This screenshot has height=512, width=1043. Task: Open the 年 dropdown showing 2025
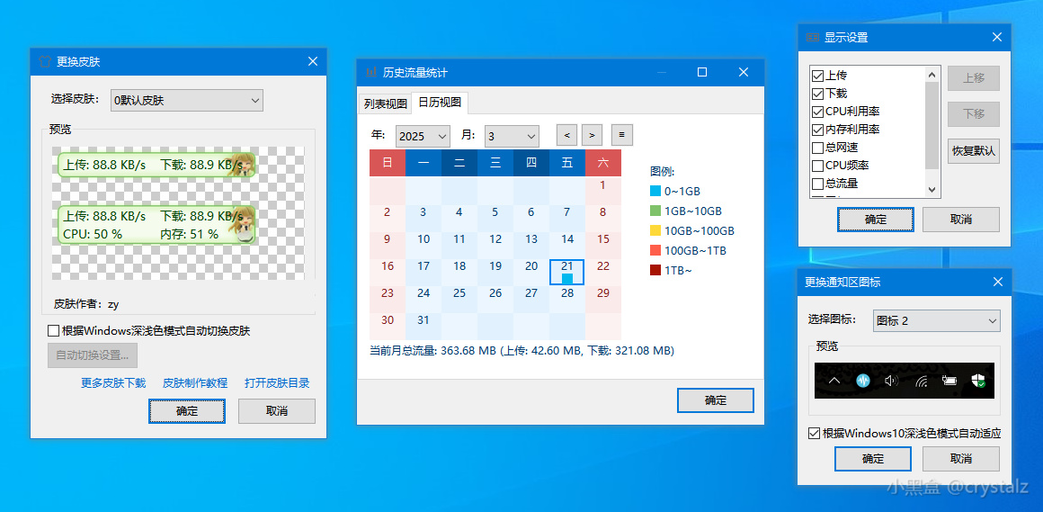coord(423,136)
